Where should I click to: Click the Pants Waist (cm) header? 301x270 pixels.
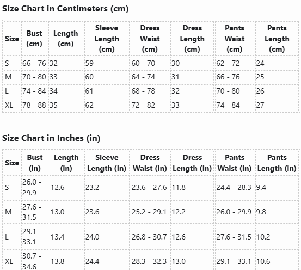[x=235, y=39]
